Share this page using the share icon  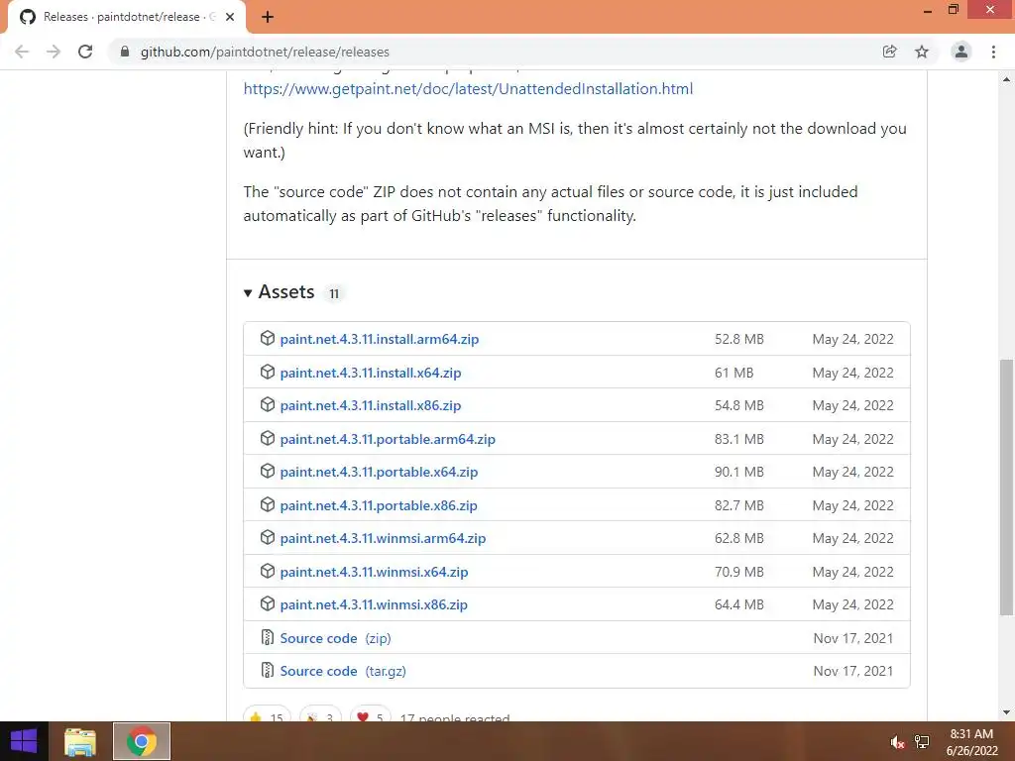pos(889,52)
